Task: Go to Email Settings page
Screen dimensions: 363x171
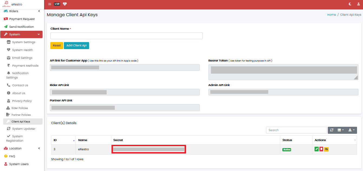Action: coord(22,58)
